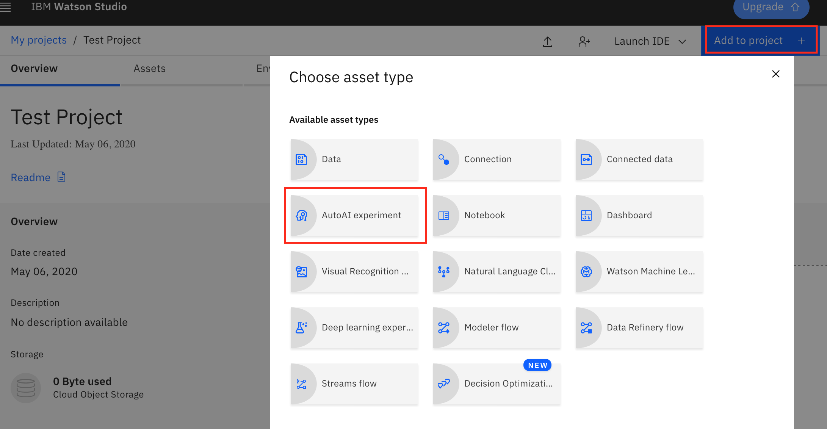827x429 pixels.
Task: Click the Add to project button
Action: click(760, 41)
